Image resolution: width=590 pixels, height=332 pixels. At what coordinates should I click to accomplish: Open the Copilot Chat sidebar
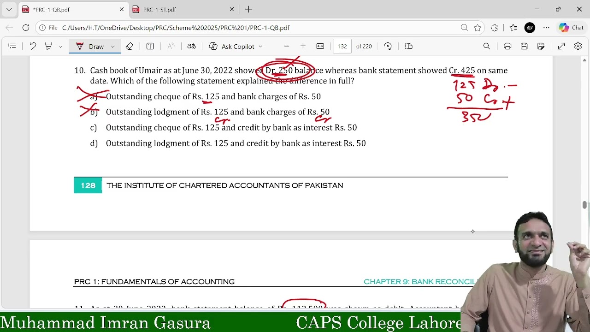572,28
